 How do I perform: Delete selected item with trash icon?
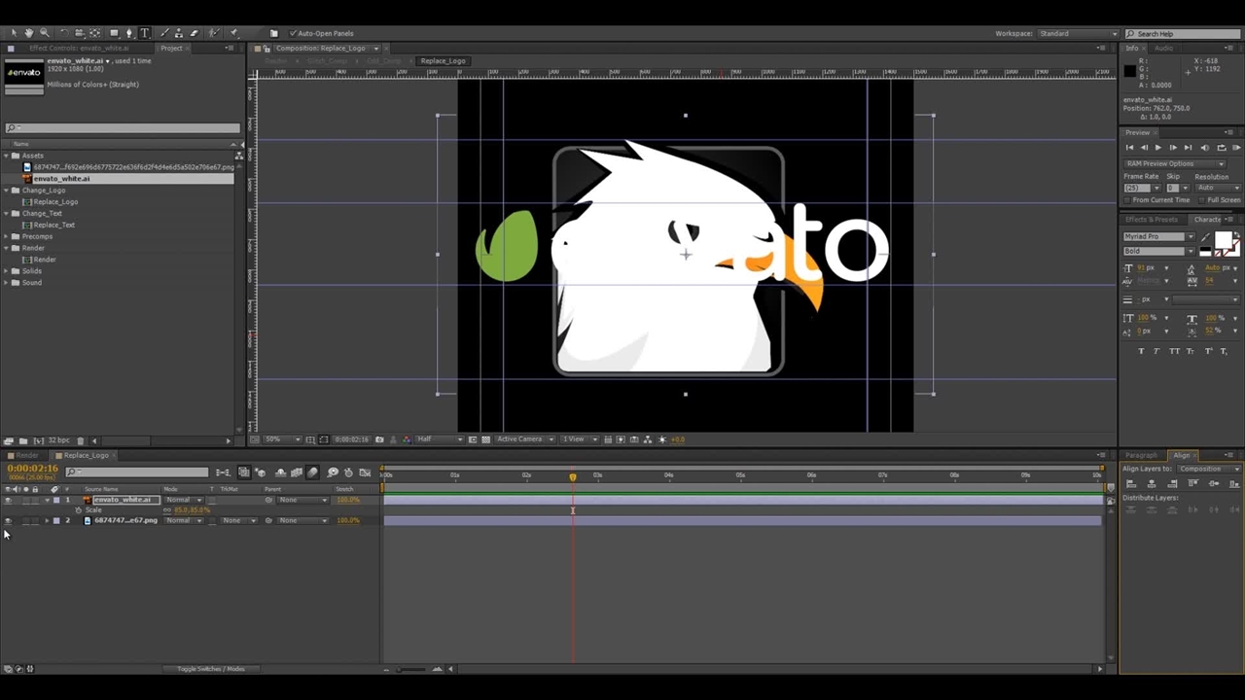click(x=81, y=440)
